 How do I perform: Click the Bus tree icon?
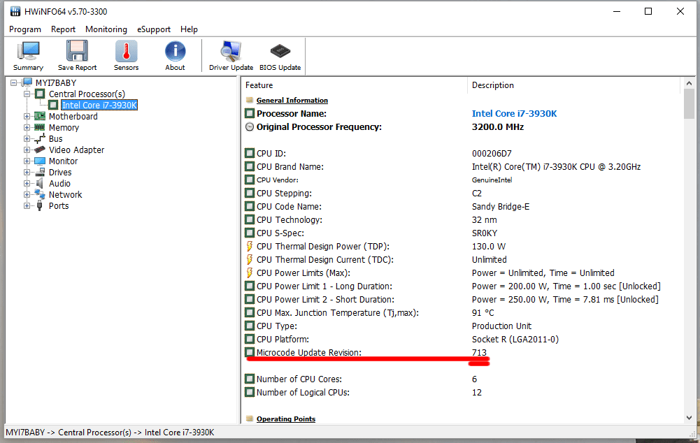click(x=40, y=139)
